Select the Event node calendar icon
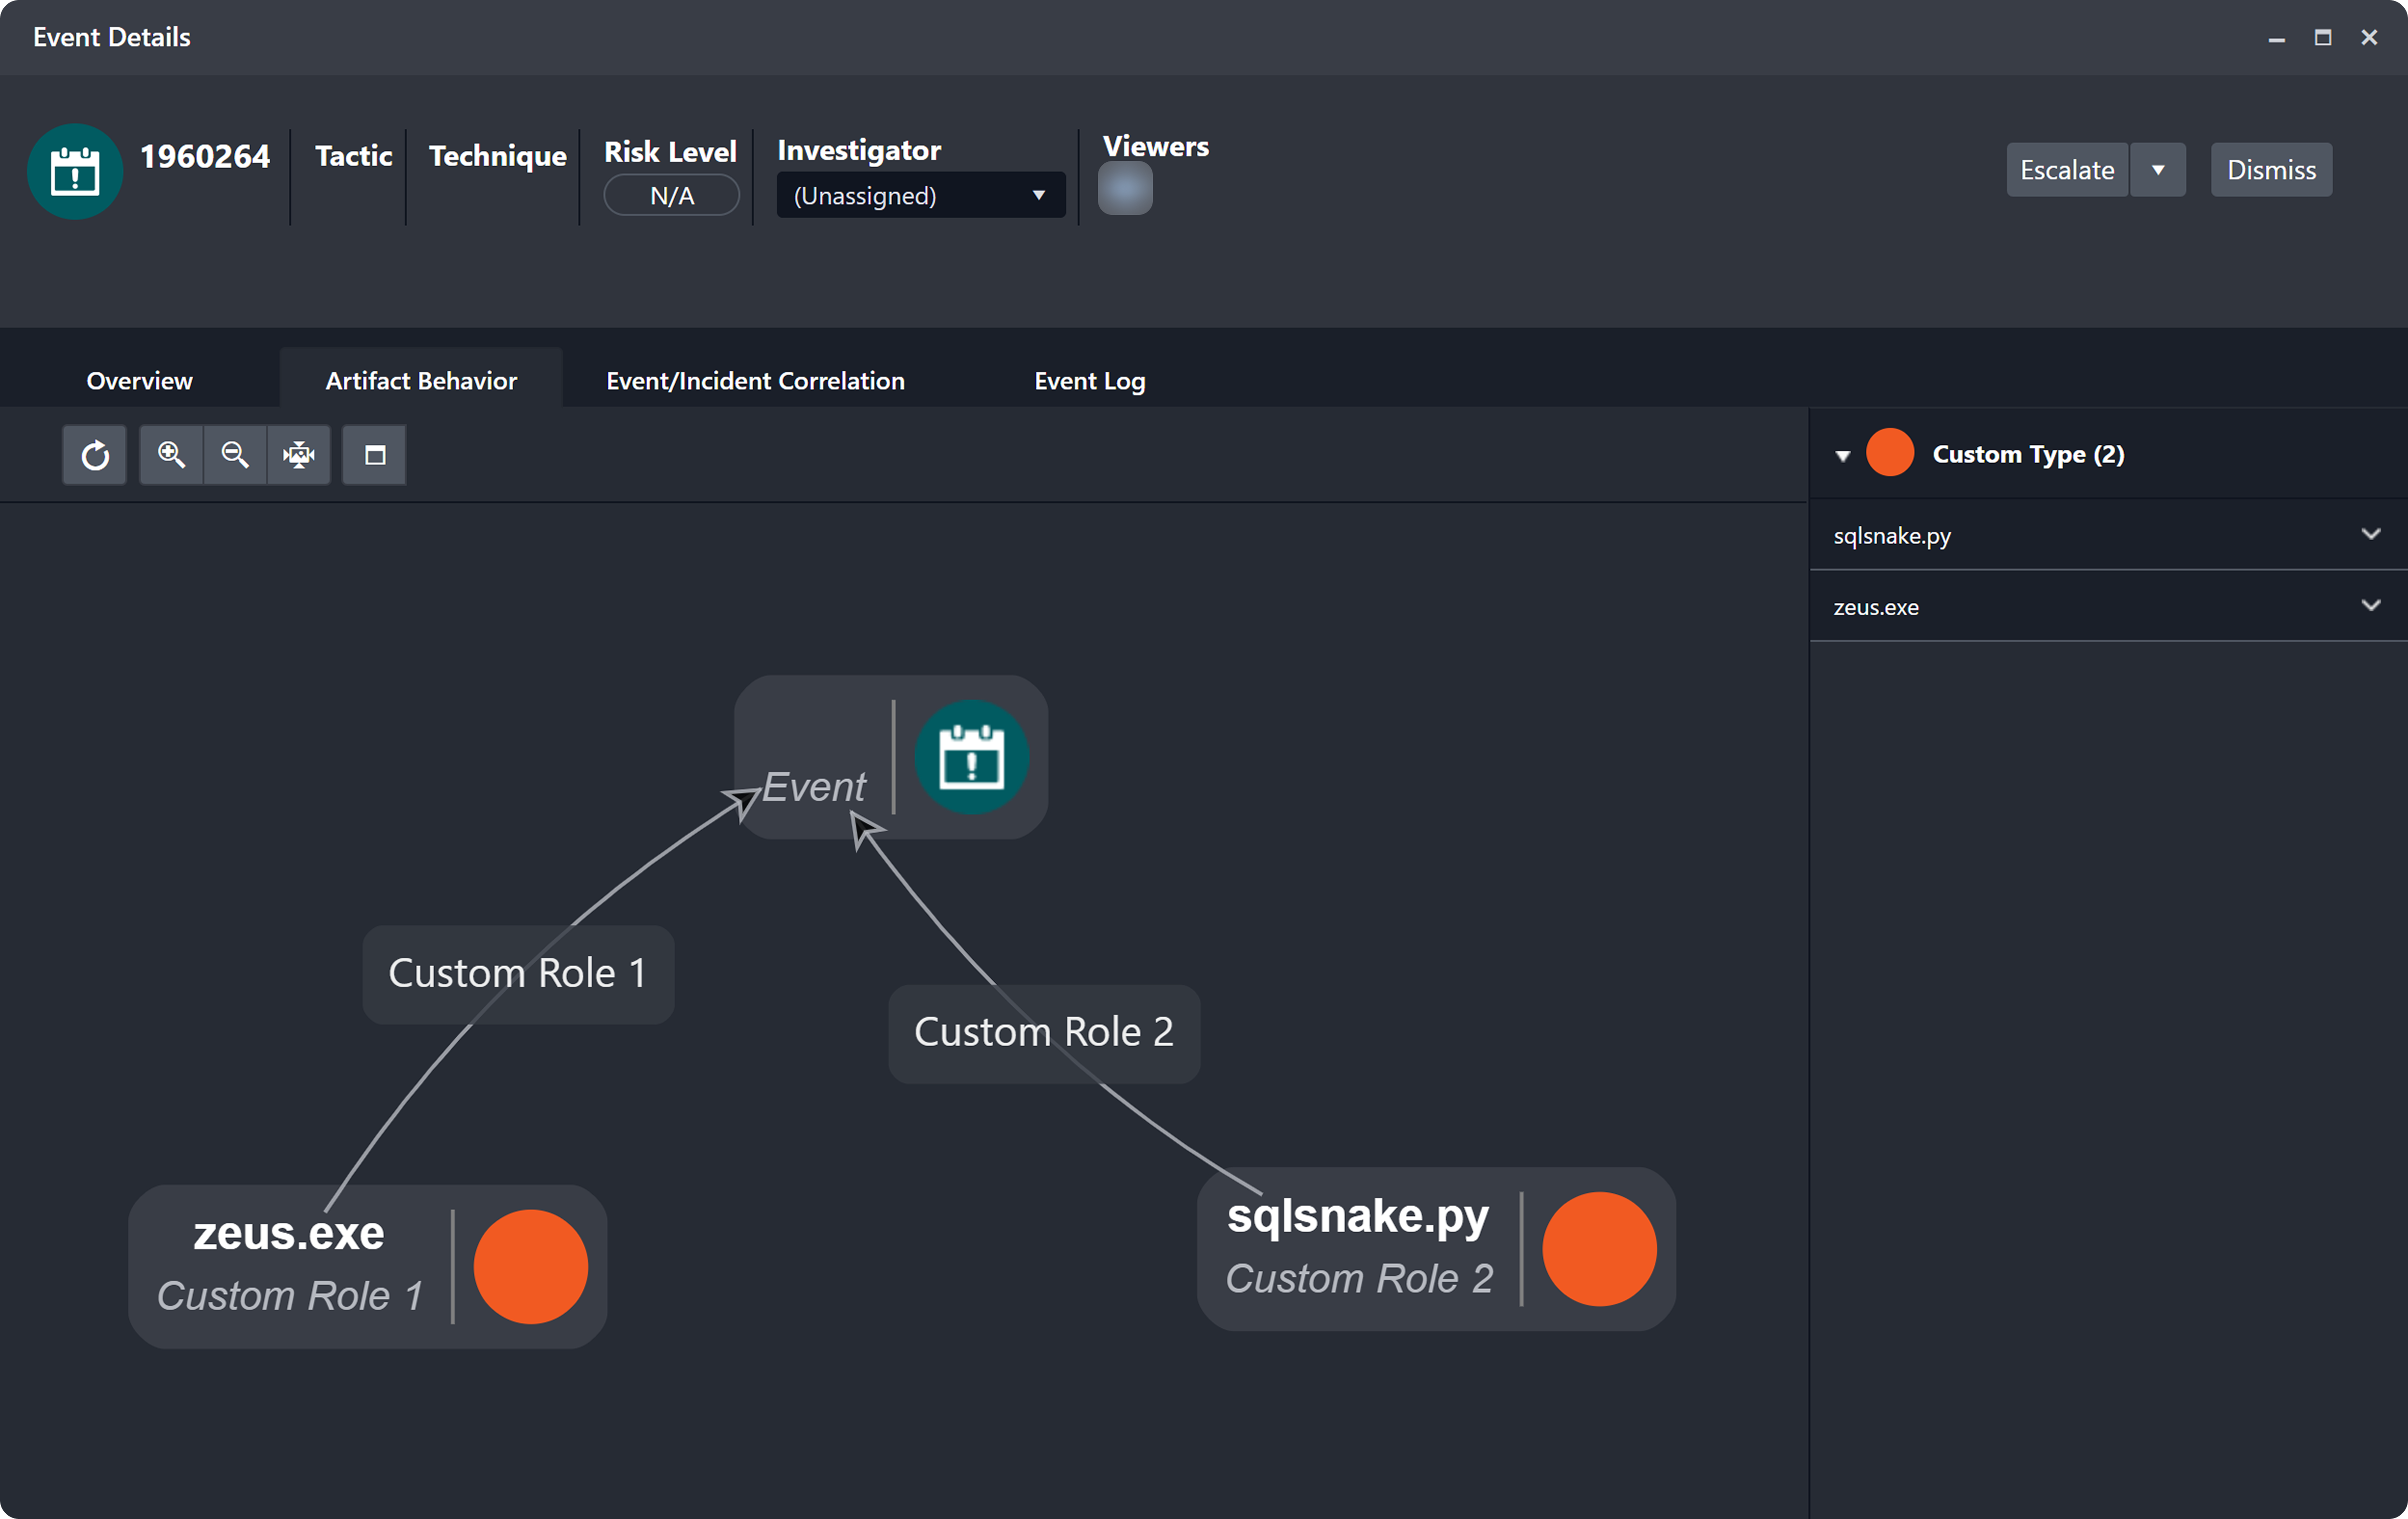This screenshot has height=1519, width=2408. [971, 757]
